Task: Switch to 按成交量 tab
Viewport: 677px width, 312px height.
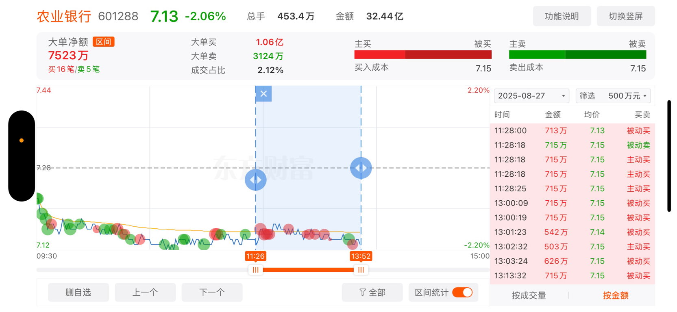Action: point(529,295)
